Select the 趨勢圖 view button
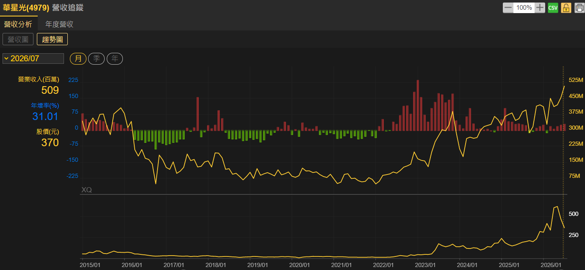Screen dimensions: 585x270 (53, 39)
